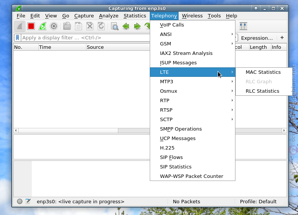Open the Go menu
Image resolution: width=298 pixels, height=215 pixels.
(66, 16)
